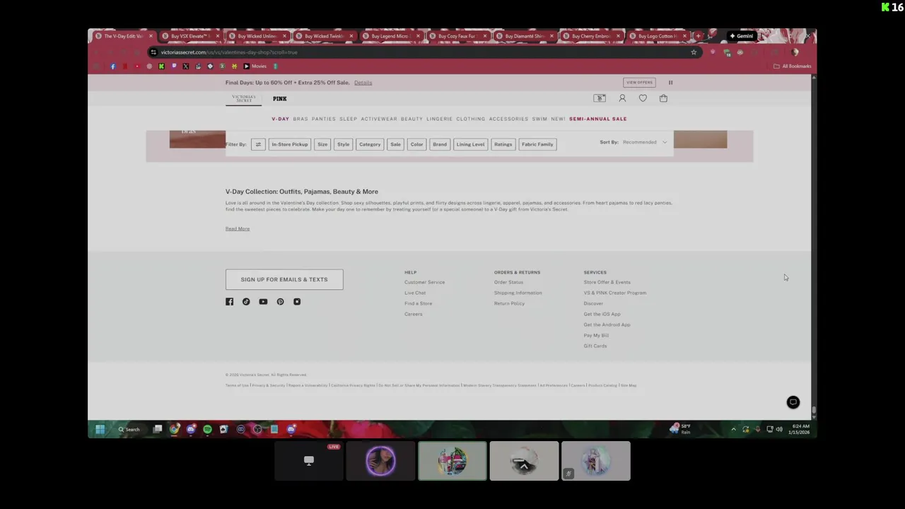Viewport: 905px width, 509px height.
Task: Show hidden system tray icons
Action: coord(733,429)
